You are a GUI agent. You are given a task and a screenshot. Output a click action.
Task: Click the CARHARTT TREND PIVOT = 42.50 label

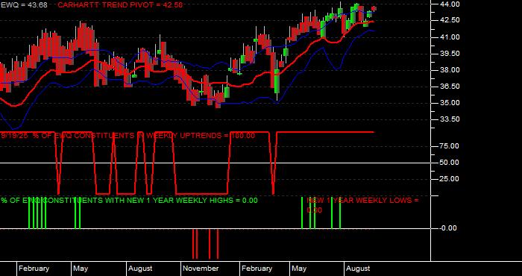[120, 5]
